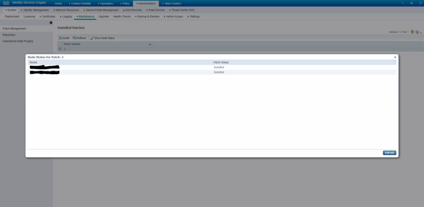424x207 pixels.
Task: Select the System submenu tab
Action: click(11, 10)
